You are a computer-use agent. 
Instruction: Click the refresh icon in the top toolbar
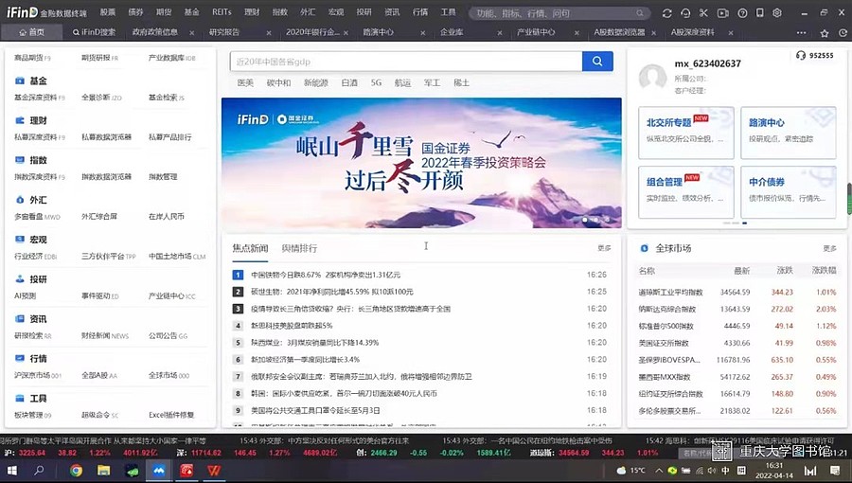(x=667, y=13)
